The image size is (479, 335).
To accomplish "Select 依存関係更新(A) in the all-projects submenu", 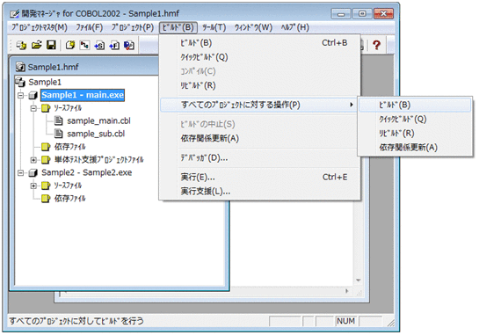I will point(415,148).
